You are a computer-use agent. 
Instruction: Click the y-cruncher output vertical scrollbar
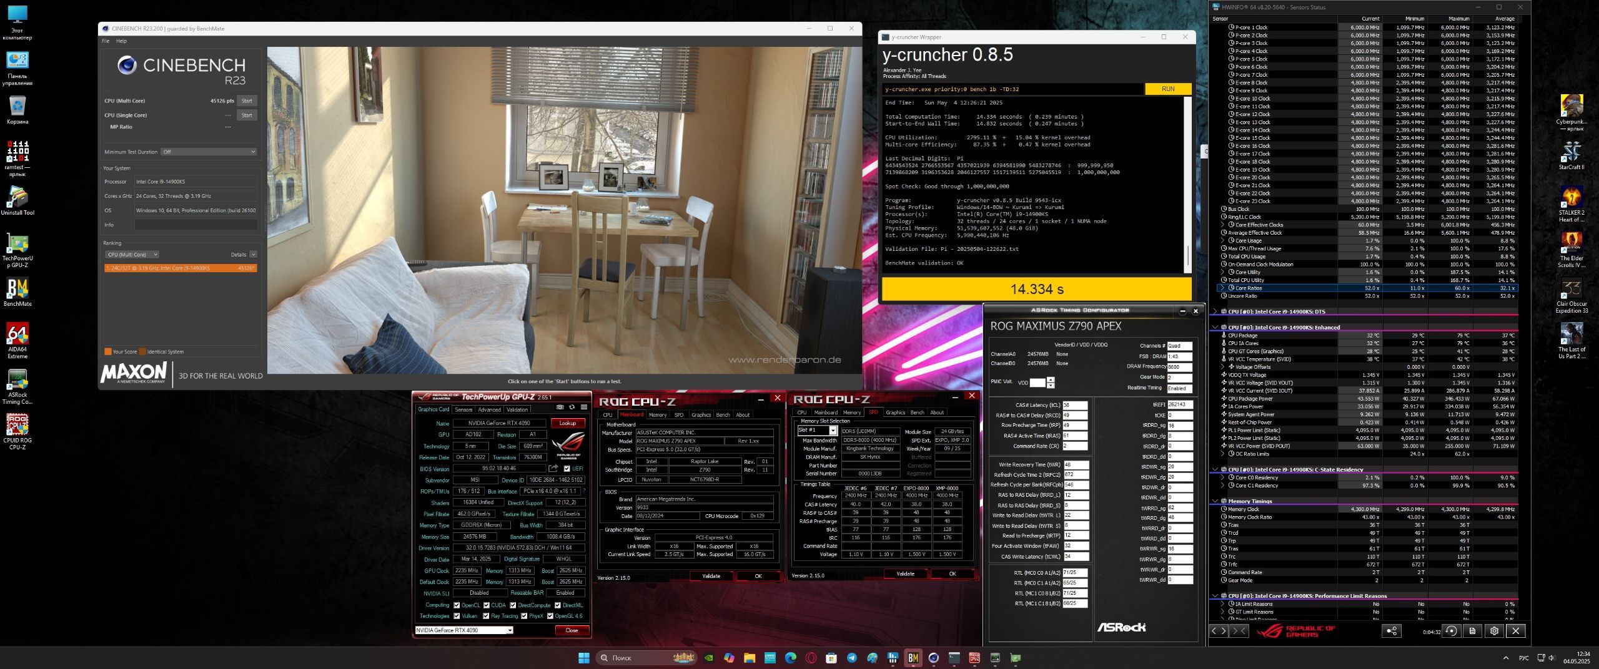(x=1187, y=185)
